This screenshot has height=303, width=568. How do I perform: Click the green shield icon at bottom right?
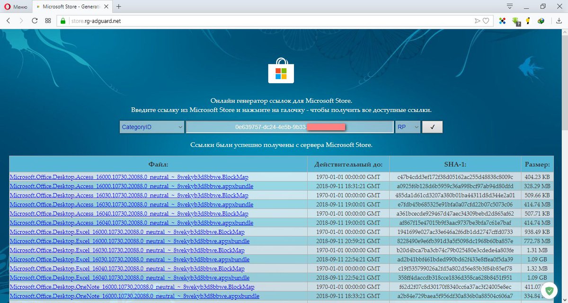549,290
